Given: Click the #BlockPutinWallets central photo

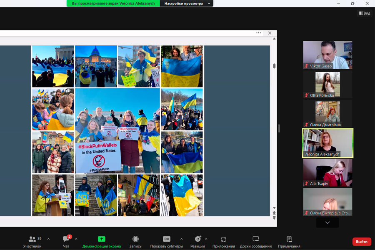Looking at the screenshot, I should [x=117, y=131].
